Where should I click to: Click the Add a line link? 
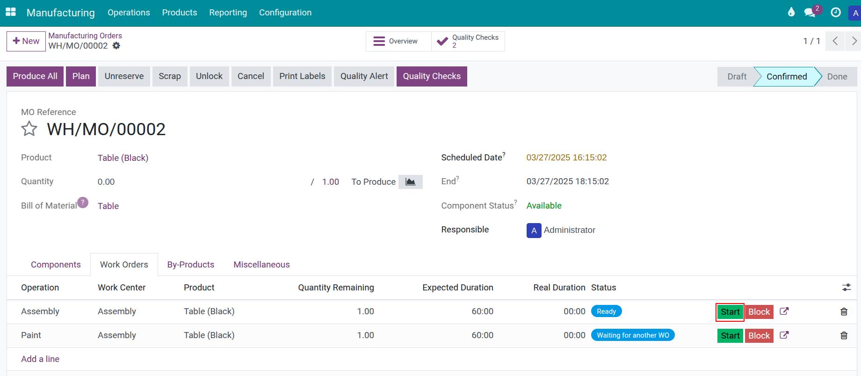40,359
